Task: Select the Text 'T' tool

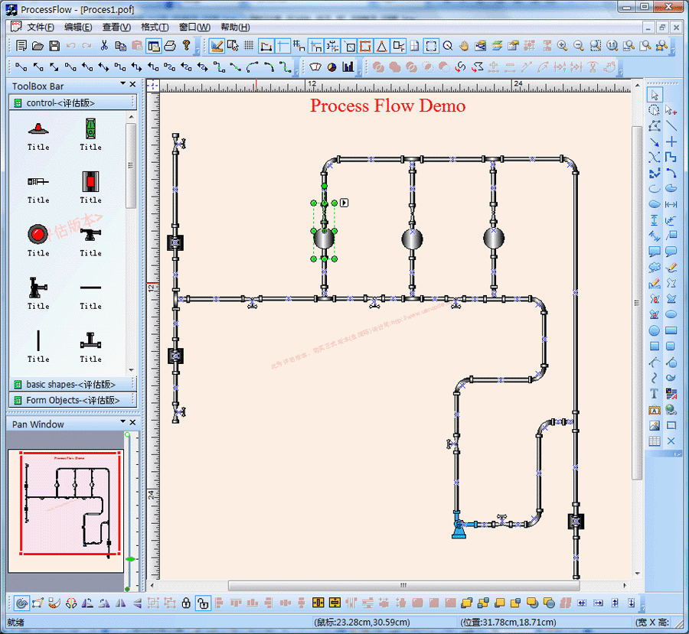Action: 654,394
